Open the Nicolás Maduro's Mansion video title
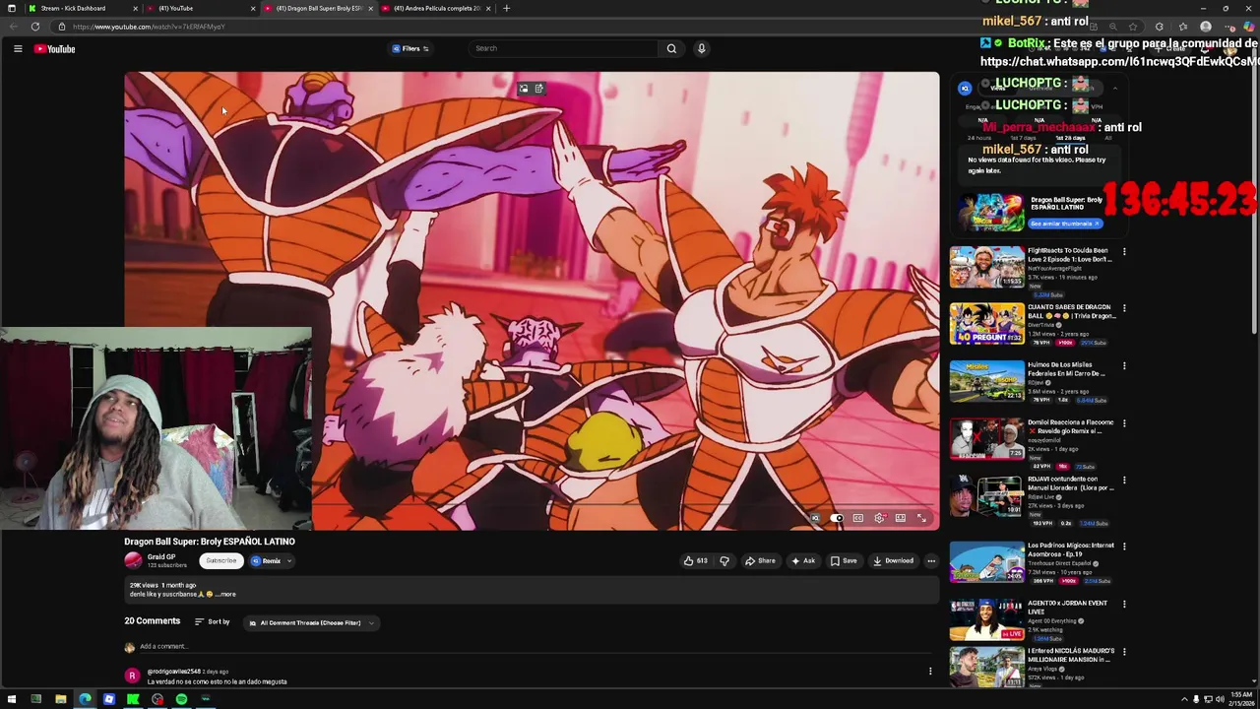This screenshot has width=1260, height=709. [x=1071, y=655]
